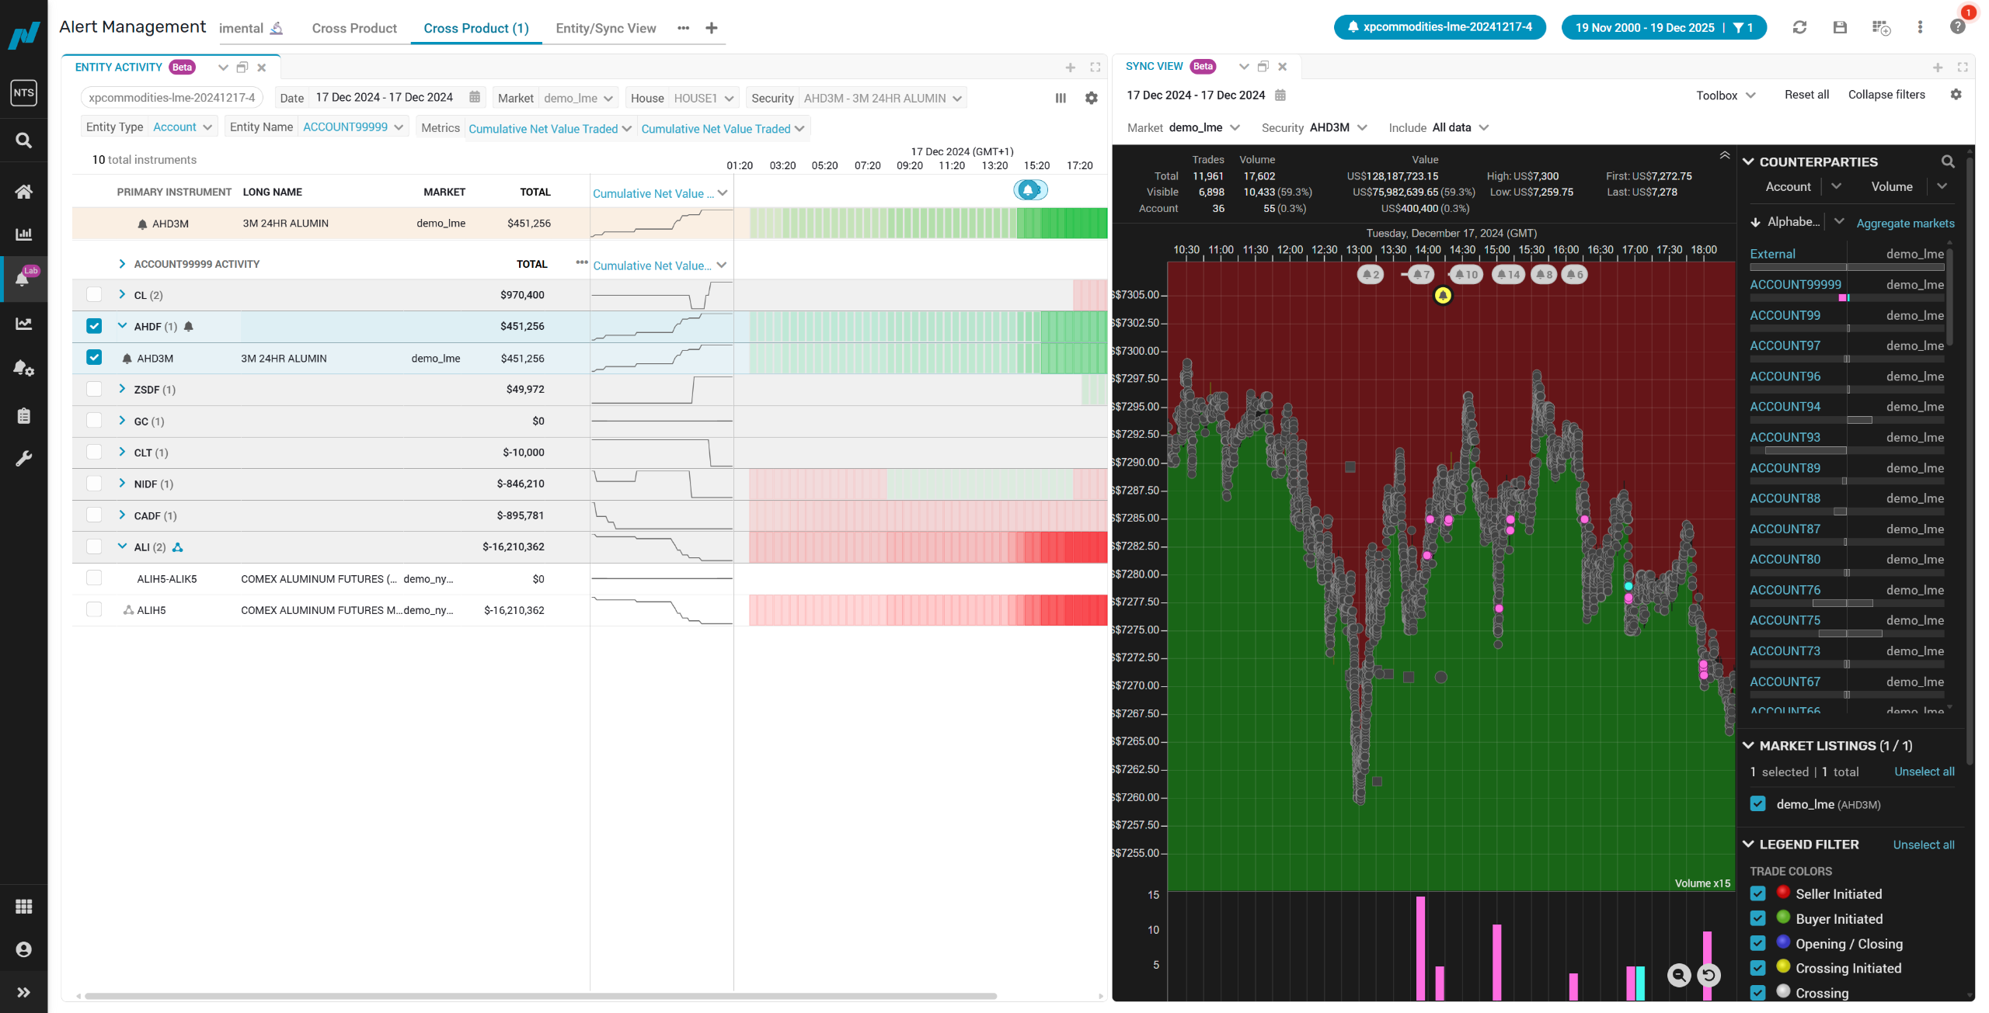Check the CL (2) row checkbox
This screenshot has width=1989, height=1013.
tap(94, 294)
